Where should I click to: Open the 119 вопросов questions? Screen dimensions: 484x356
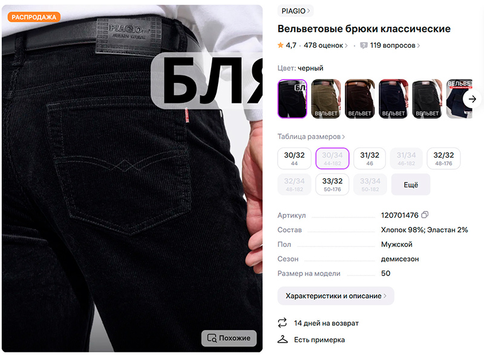click(395, 45)
